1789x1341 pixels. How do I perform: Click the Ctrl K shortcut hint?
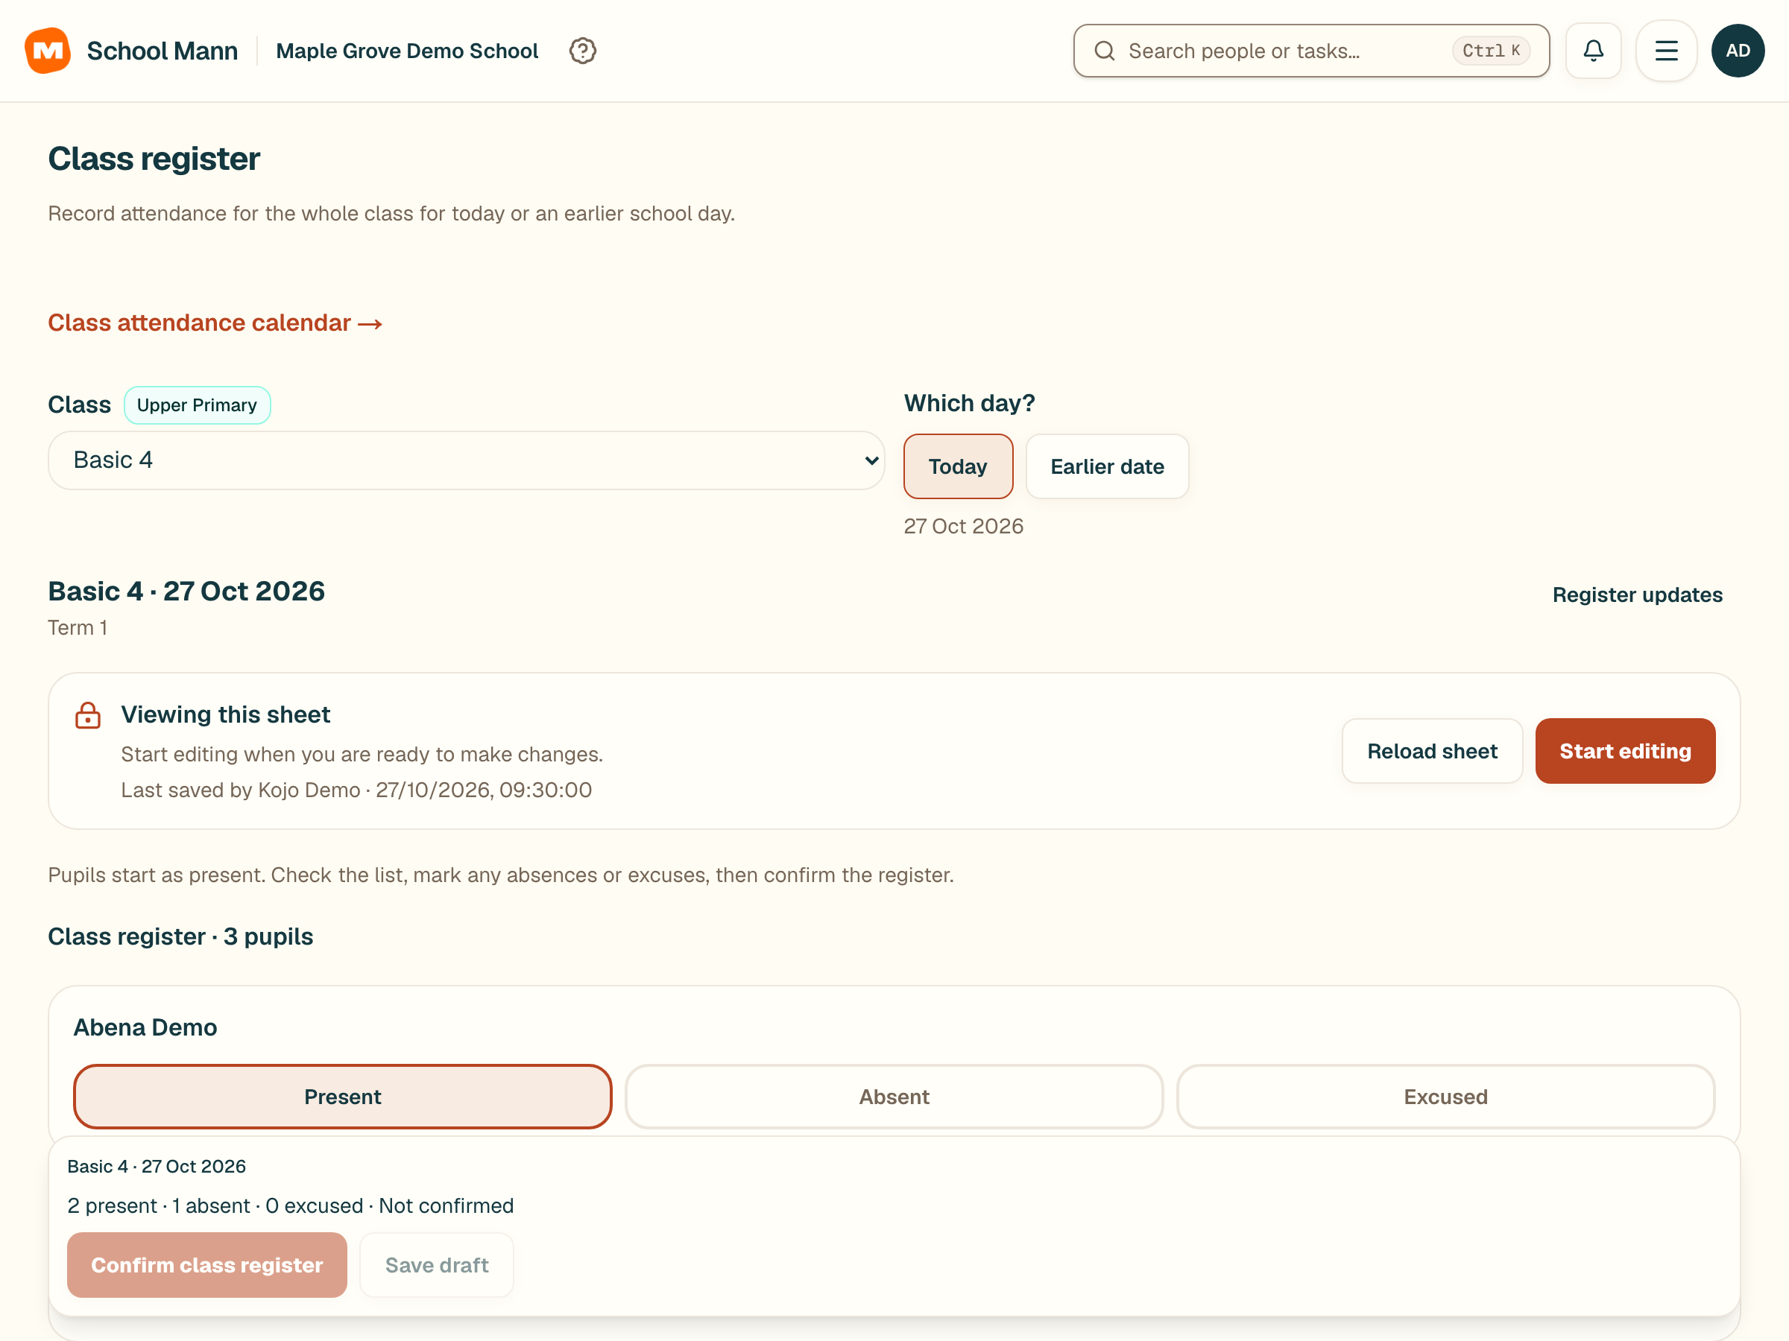(1491, 51)
